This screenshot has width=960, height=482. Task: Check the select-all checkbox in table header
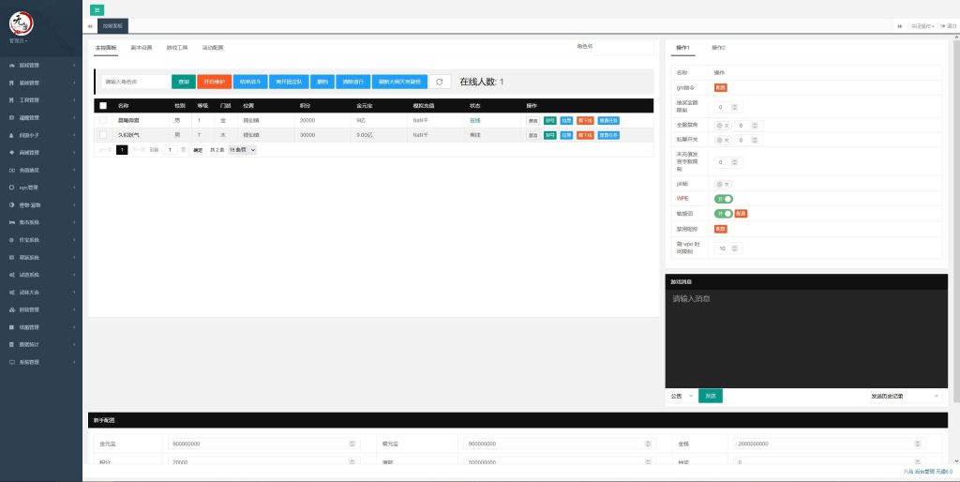(103, 106)
